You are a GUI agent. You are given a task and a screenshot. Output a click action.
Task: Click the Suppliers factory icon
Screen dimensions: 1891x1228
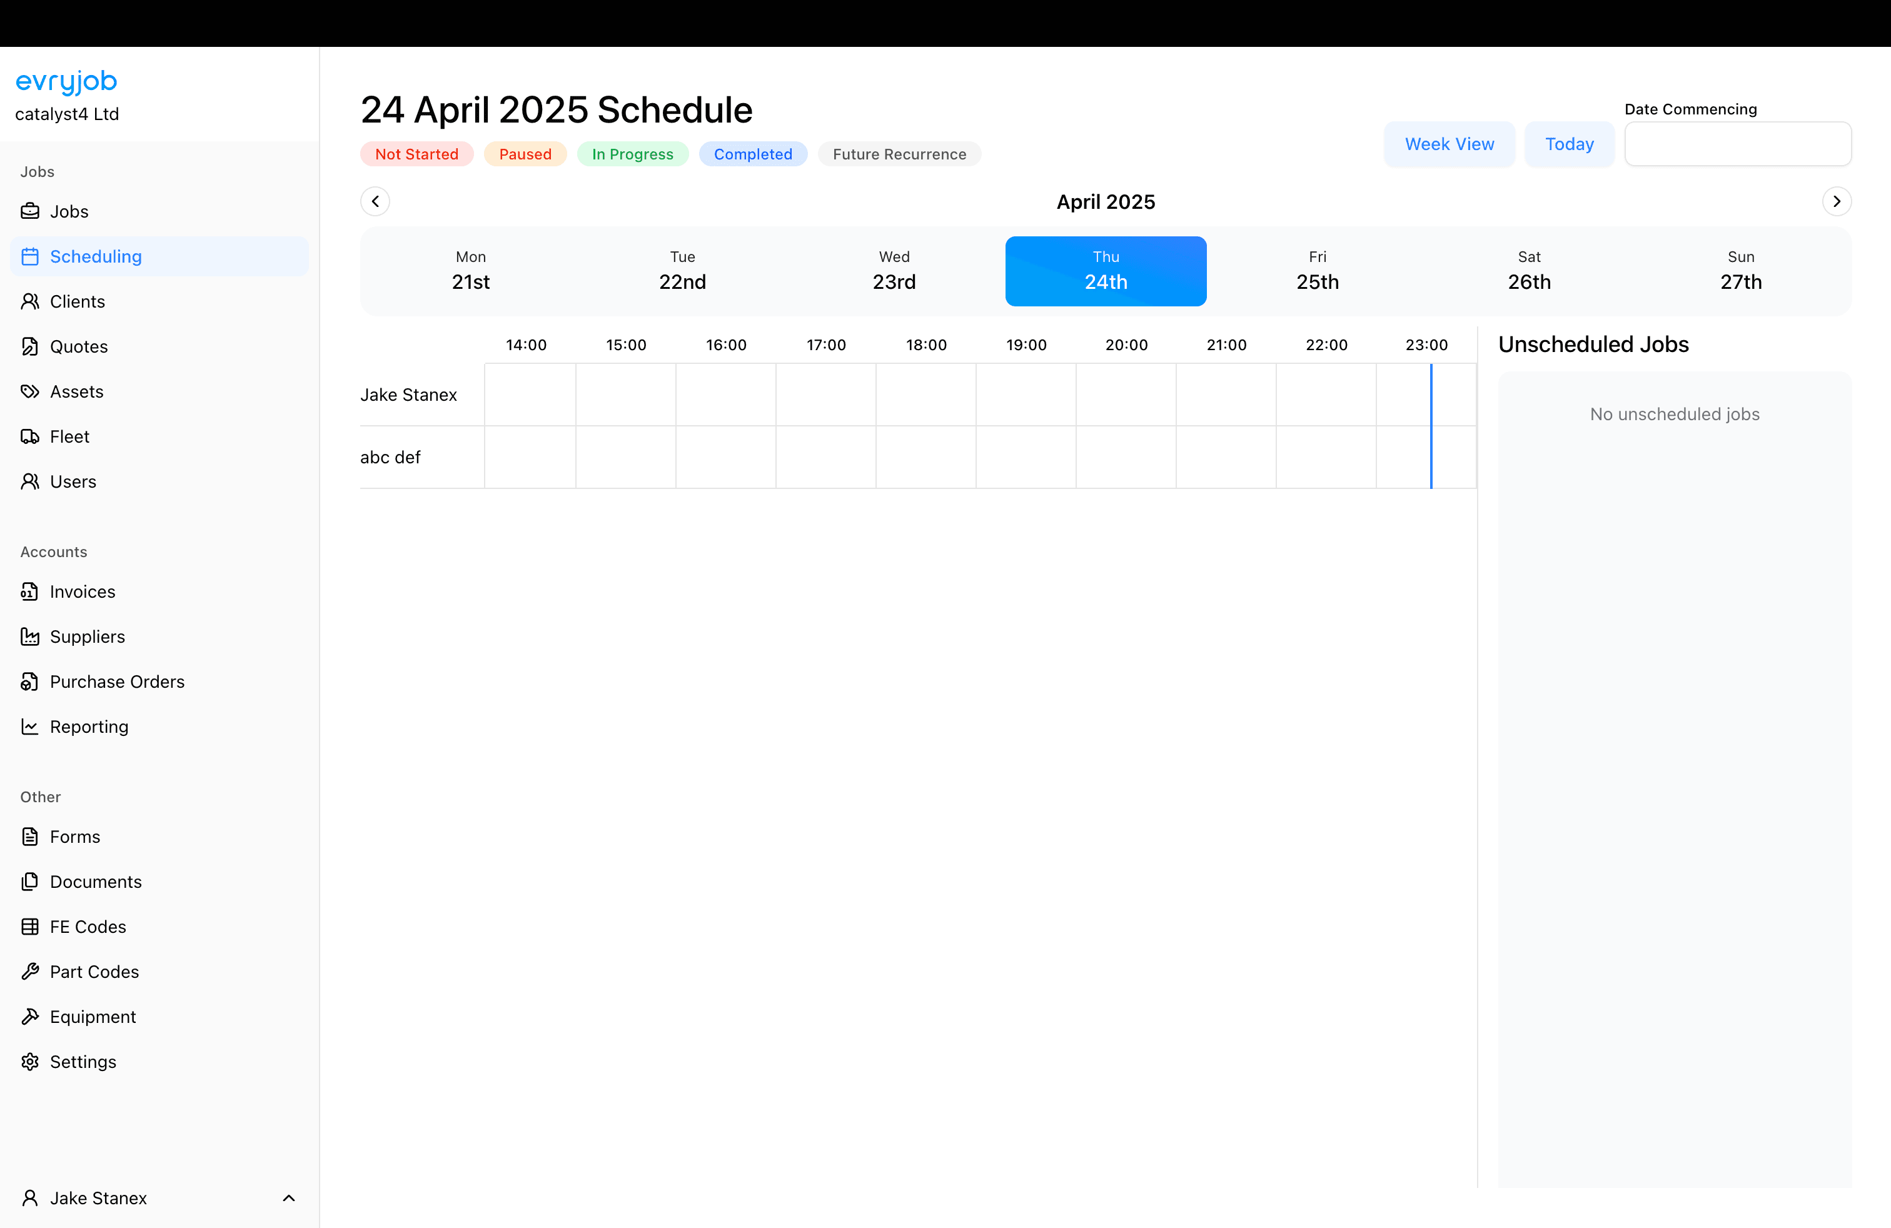click(x=30, y=637)
